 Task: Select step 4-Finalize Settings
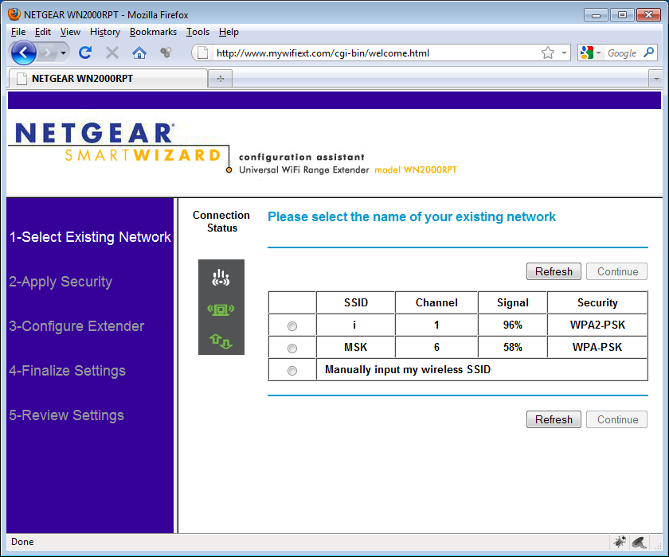click(x=68, y=371)
